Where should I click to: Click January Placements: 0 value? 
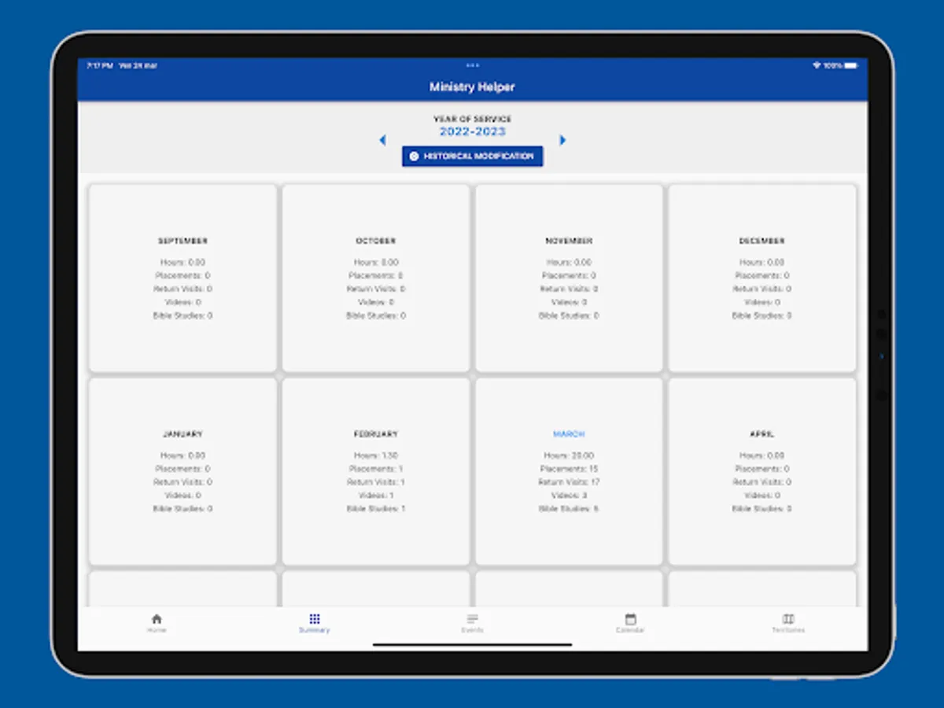click(x=183, y=469)
